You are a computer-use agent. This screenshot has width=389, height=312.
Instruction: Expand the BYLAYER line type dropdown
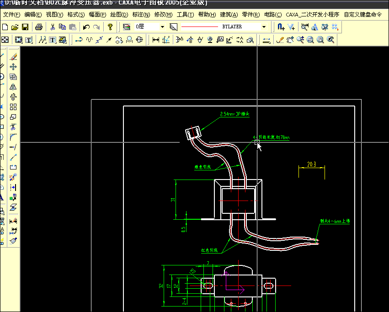point(264,27)
